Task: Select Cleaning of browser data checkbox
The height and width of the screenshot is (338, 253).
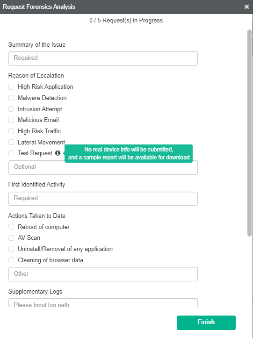Action: coord(11,260)
